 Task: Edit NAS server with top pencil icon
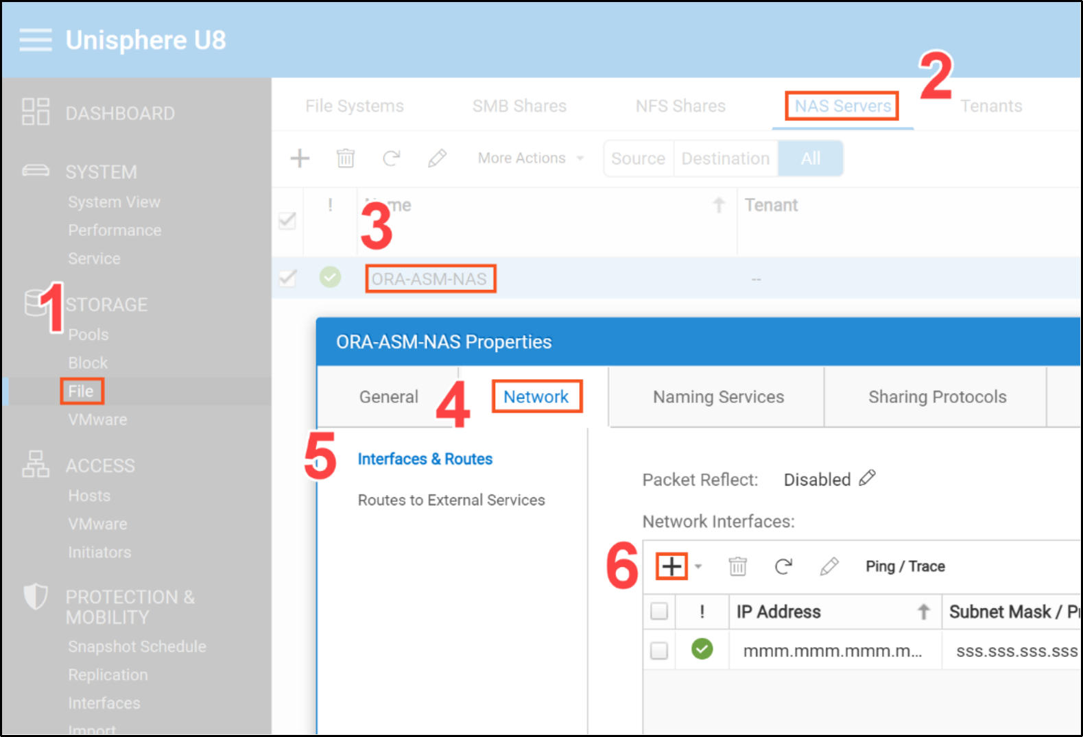[x=437, y=158]
